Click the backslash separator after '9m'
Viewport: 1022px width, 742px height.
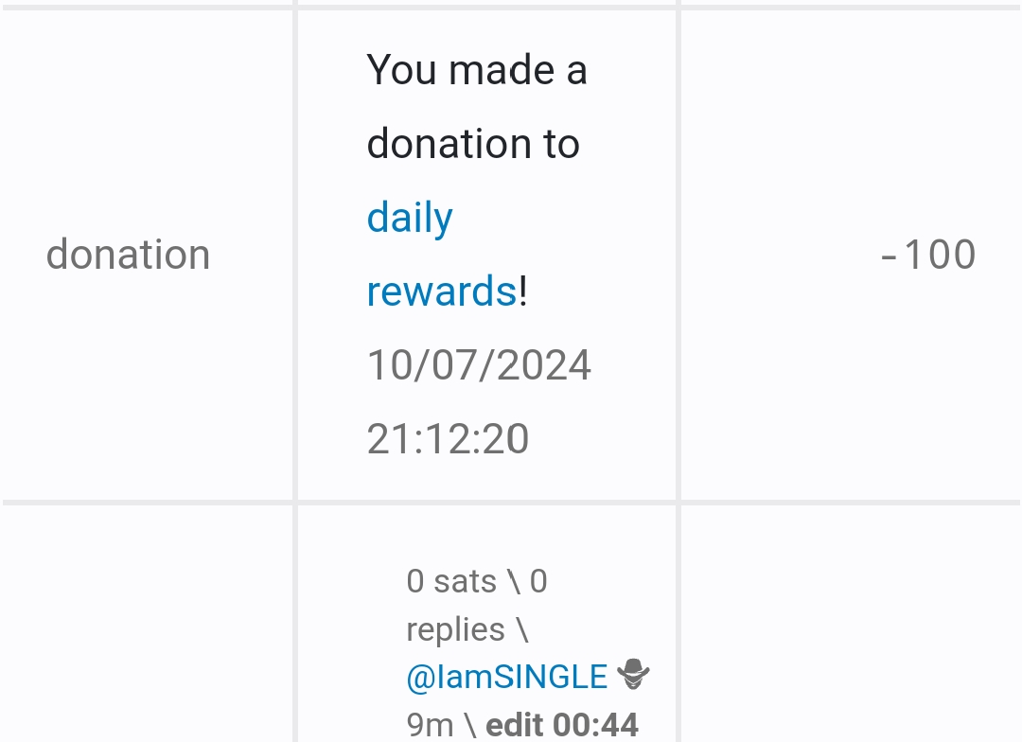[470, 726]
